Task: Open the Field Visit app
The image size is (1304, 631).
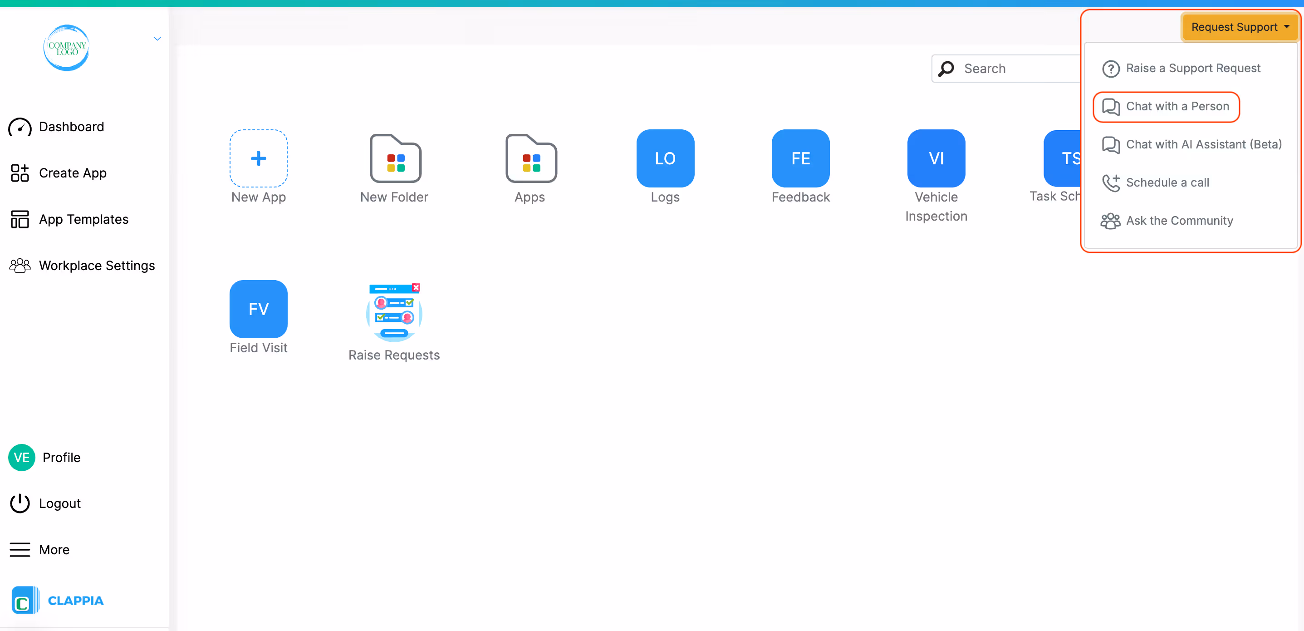Action: coord(258,309)
